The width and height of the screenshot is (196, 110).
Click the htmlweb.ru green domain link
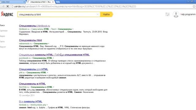click(x=24, y=105)
